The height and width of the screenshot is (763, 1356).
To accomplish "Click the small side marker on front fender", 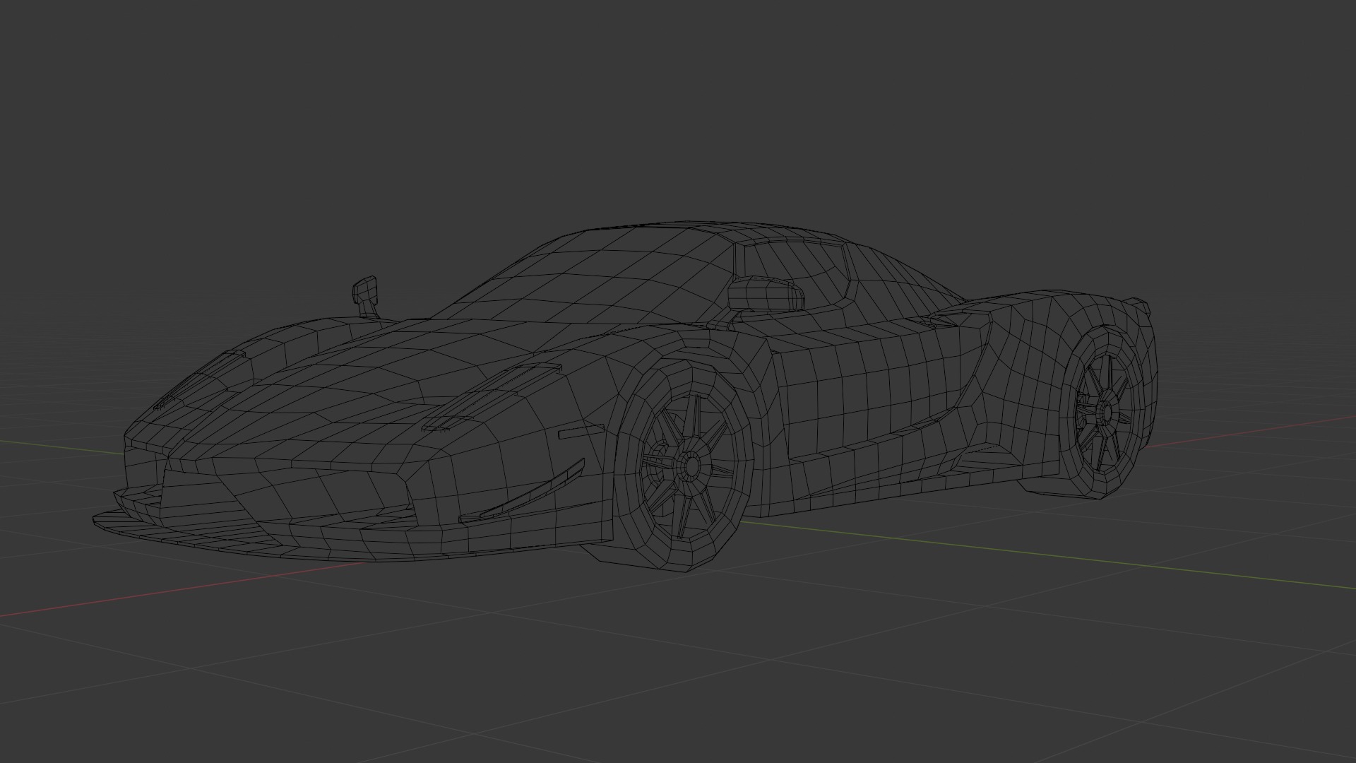I will tap(581, 432).
